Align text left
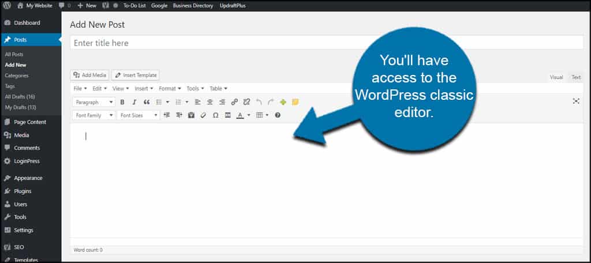This screenshot has height=263, width=591. click(197, 102)
